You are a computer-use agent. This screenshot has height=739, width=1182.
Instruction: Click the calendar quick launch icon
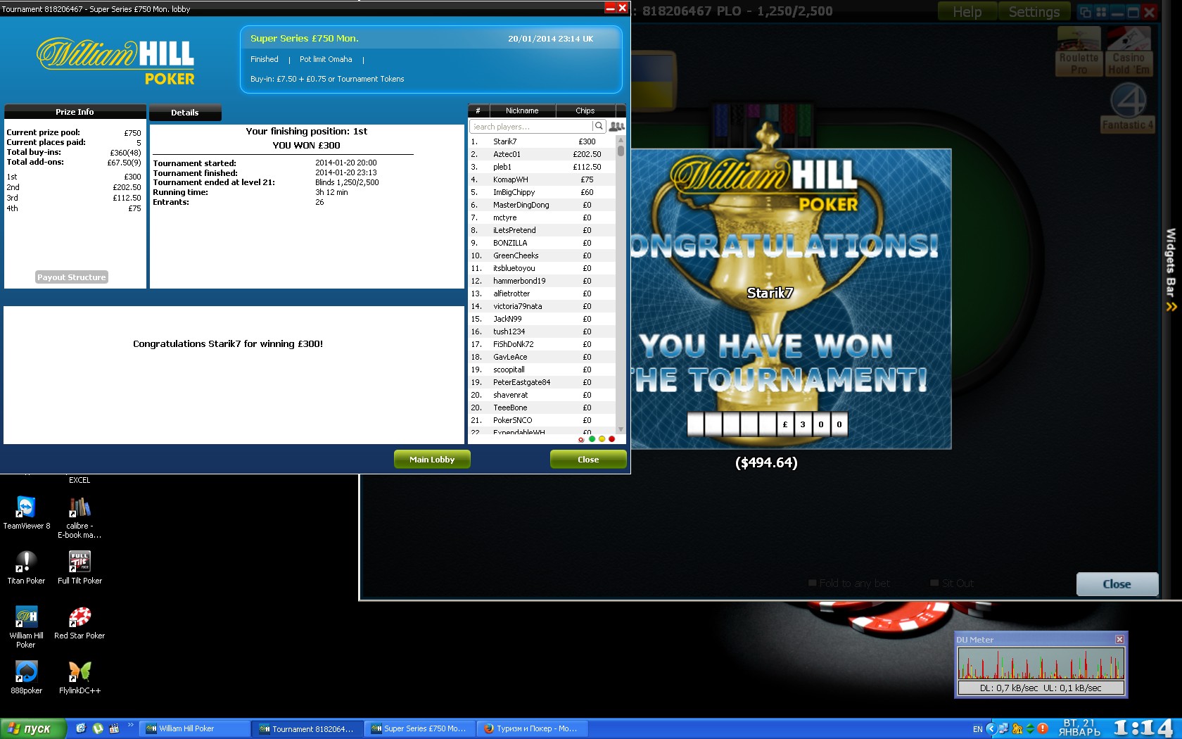(114, 728)
